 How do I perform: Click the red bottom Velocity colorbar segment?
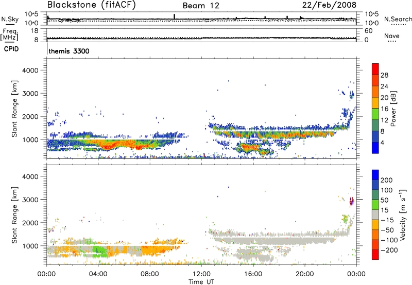click(x=375, y=255)
